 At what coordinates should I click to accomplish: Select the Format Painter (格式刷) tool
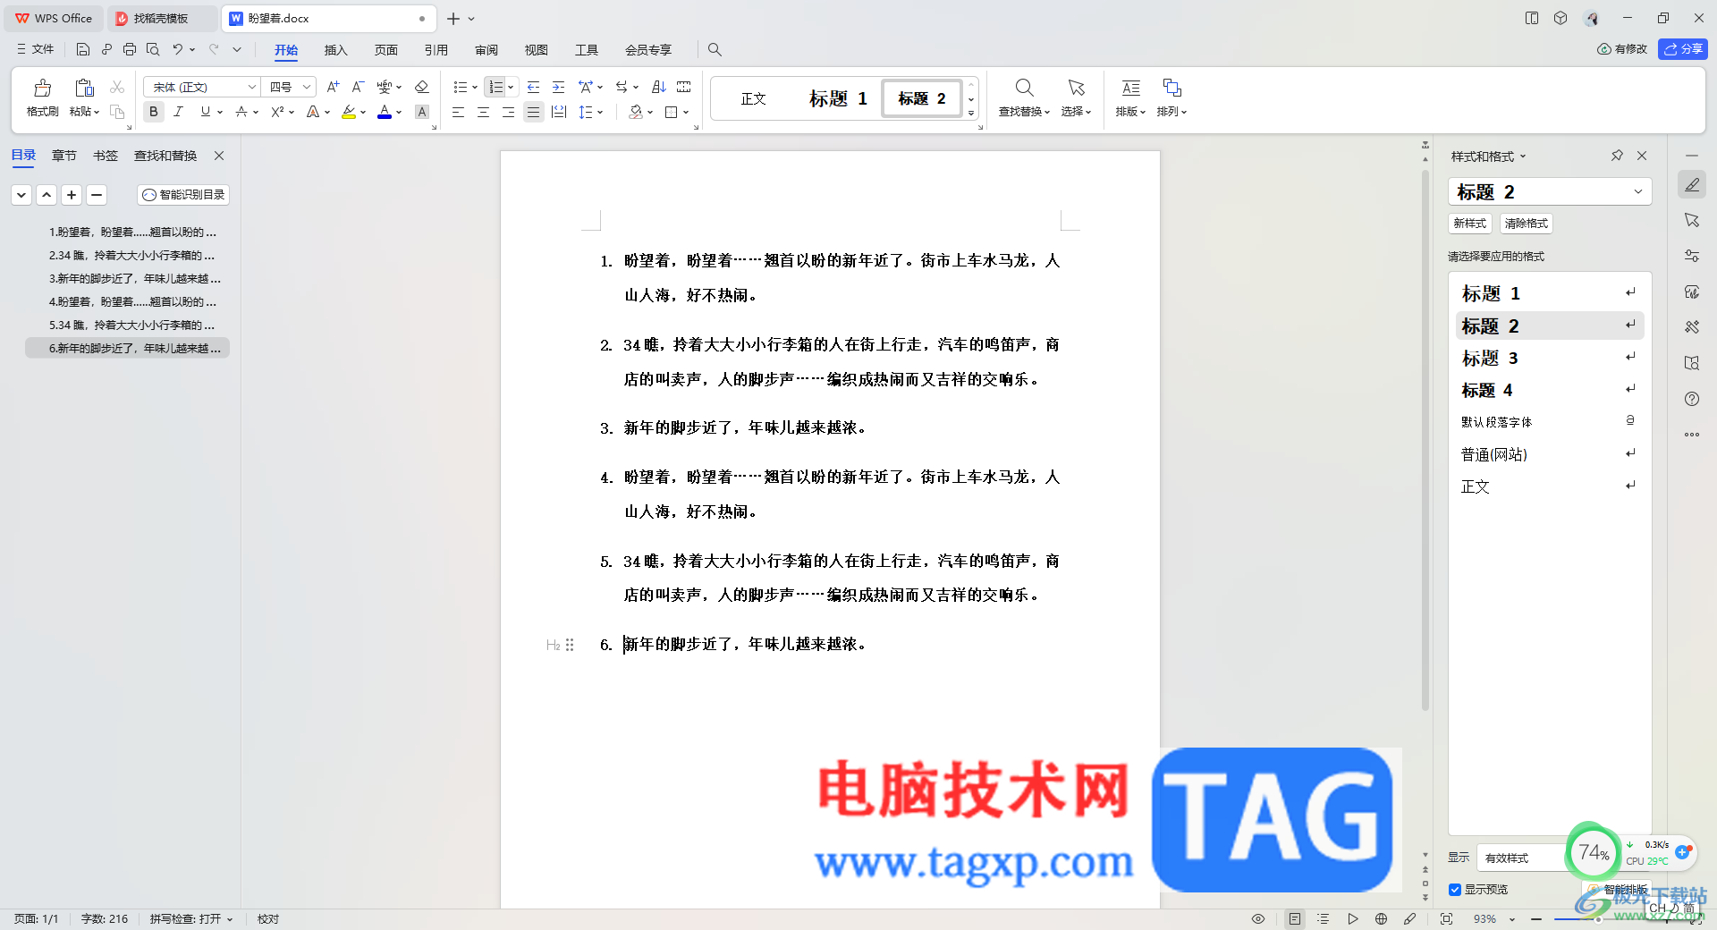pos(42,97)
